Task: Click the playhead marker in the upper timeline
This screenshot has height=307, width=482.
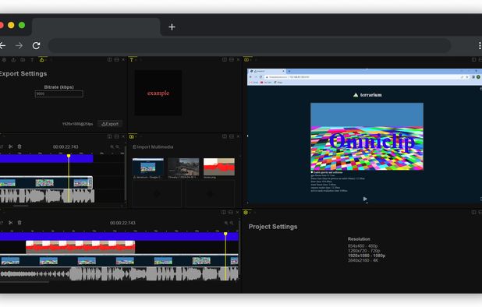Action: [x=69, y=157]
